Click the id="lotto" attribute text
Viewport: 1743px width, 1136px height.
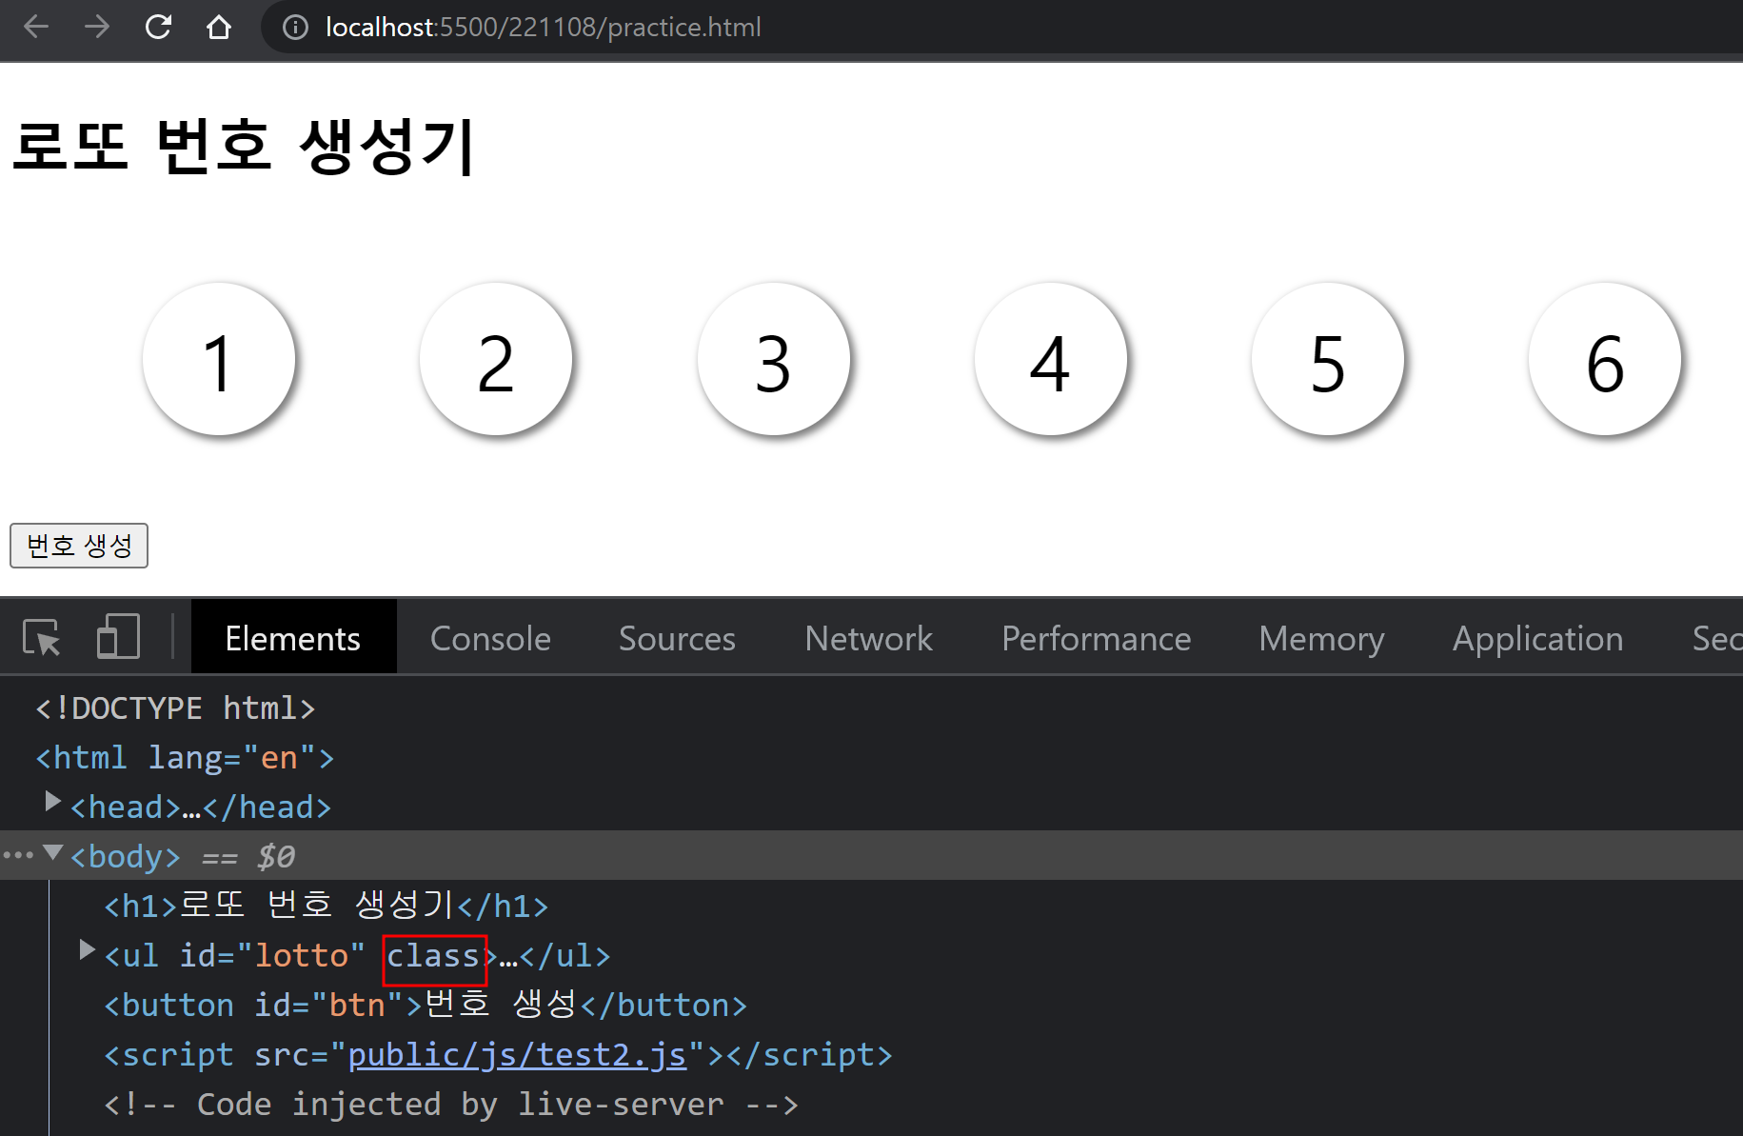[x=272, y=955]
